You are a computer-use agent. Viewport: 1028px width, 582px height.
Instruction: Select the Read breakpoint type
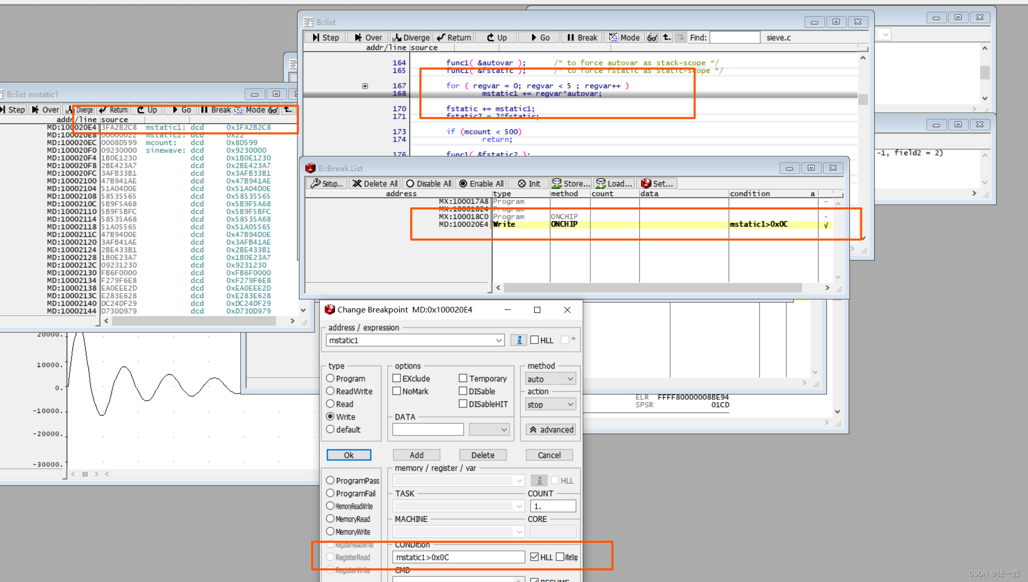[x=330, y=404]
